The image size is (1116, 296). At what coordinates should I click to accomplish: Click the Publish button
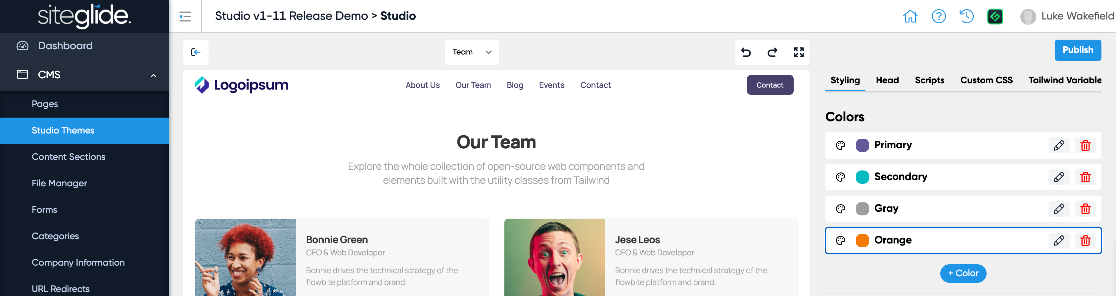point(1077,50)
